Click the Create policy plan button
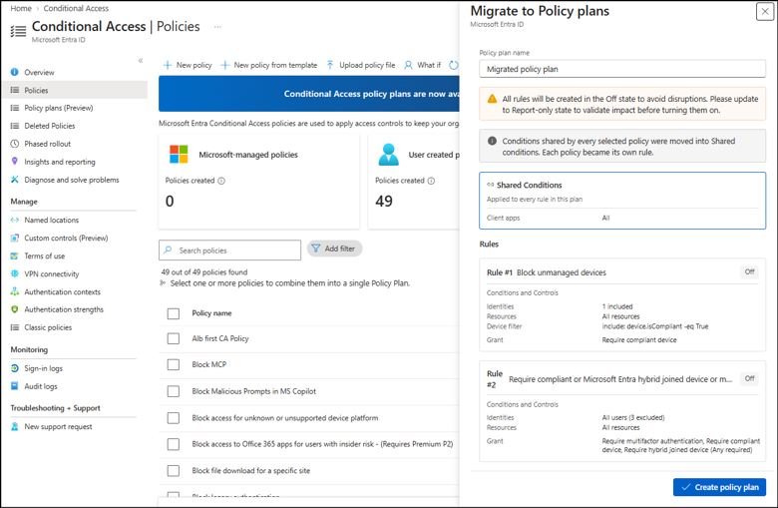This screenshot has height=508, width=778. point(719,487)
